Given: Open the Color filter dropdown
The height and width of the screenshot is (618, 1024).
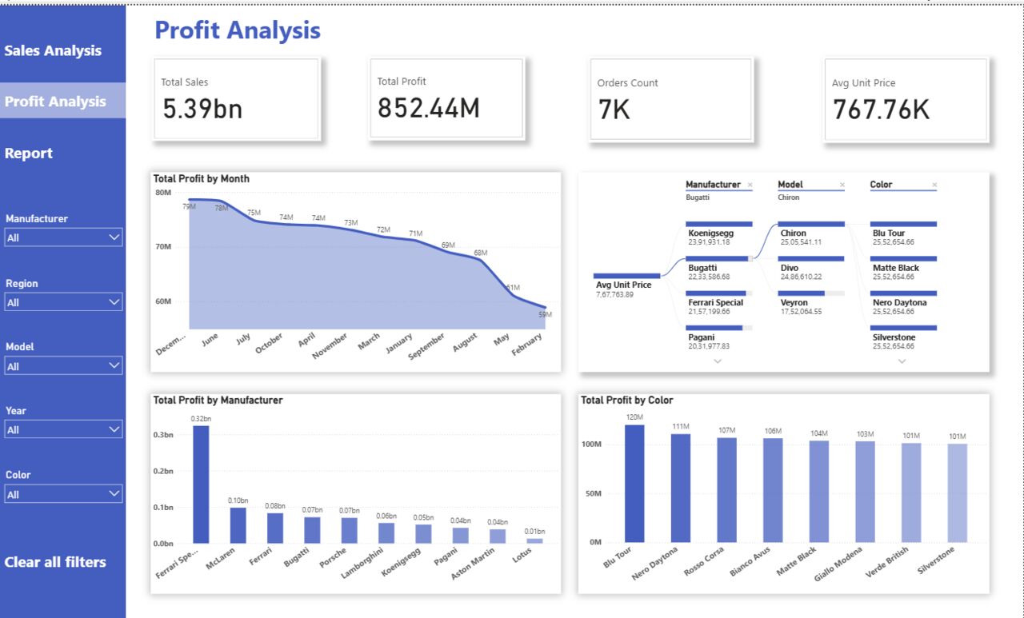Looking at the screenshot, I should [63, 494].
